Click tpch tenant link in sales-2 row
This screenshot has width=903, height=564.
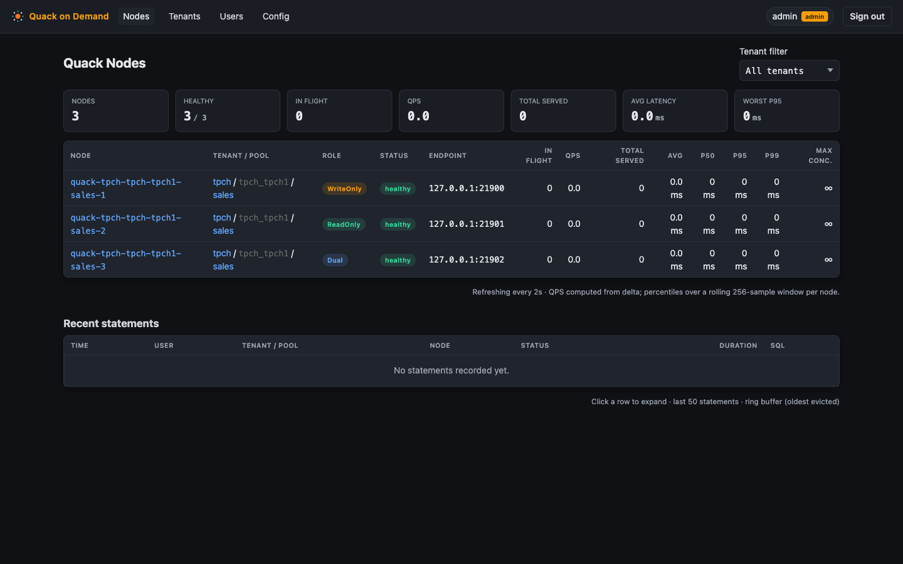(222, 217)
